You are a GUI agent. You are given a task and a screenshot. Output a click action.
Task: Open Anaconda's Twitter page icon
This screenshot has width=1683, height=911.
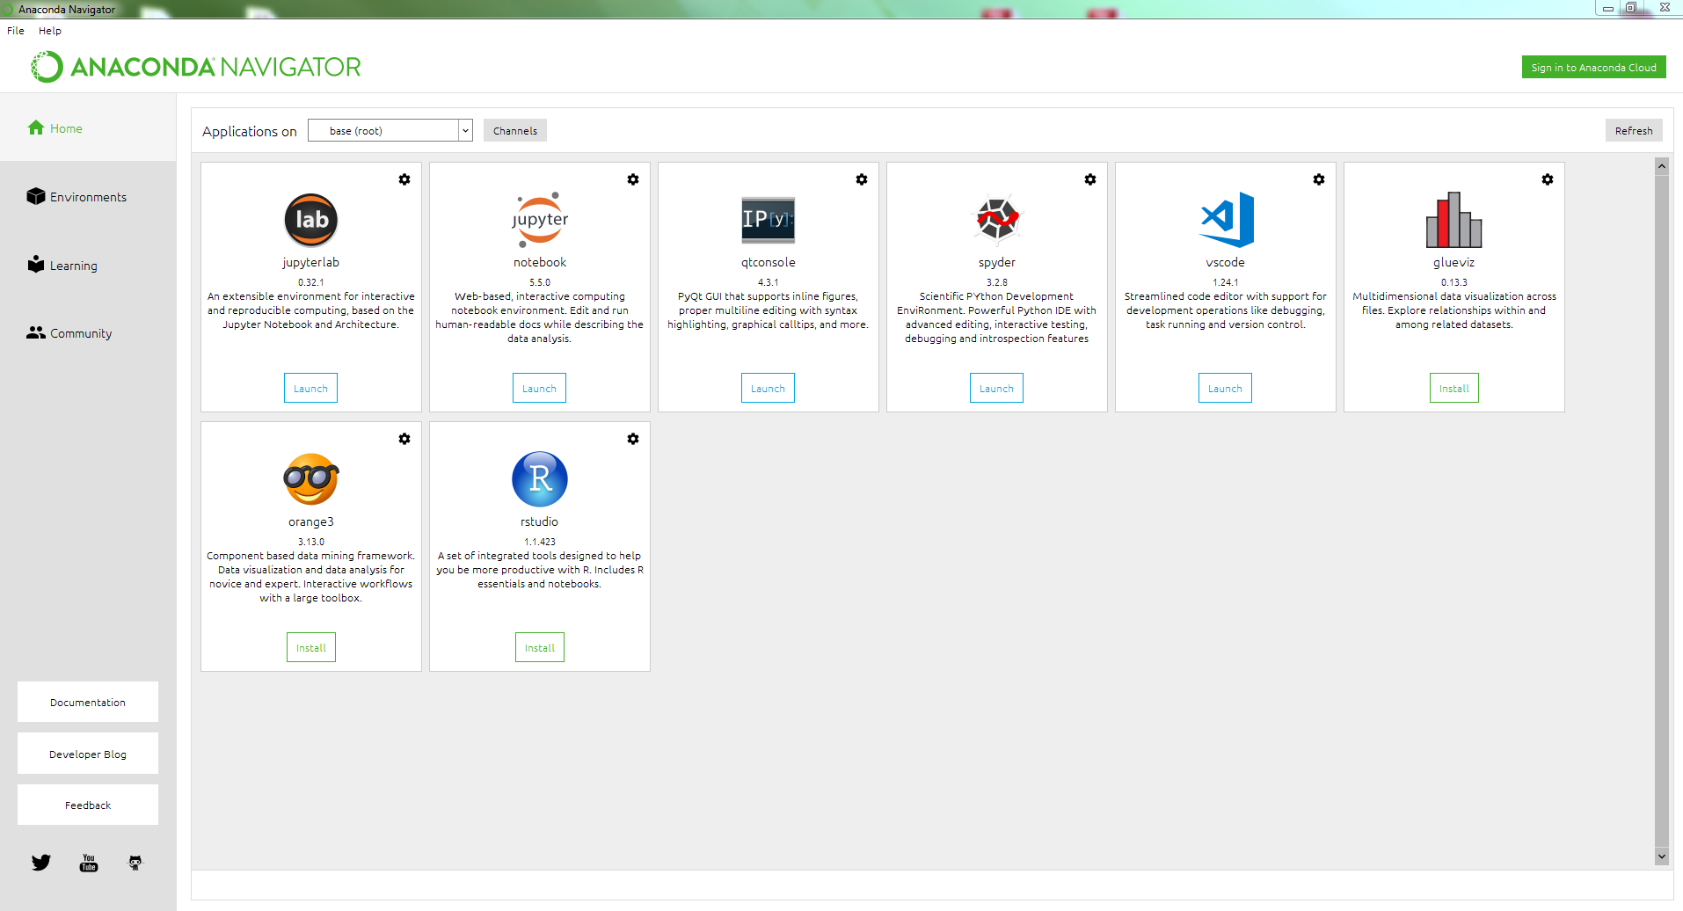[41, 863]
